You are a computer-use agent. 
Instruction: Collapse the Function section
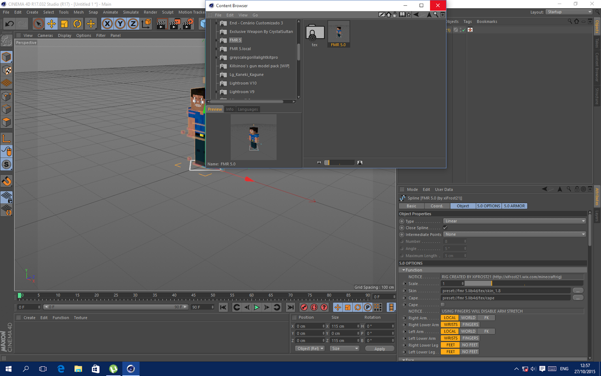(404, 270)
